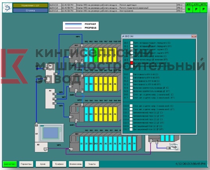This screenshot has width=210, height=170.
Task: Open the Параметры screen
Action: 26,164
